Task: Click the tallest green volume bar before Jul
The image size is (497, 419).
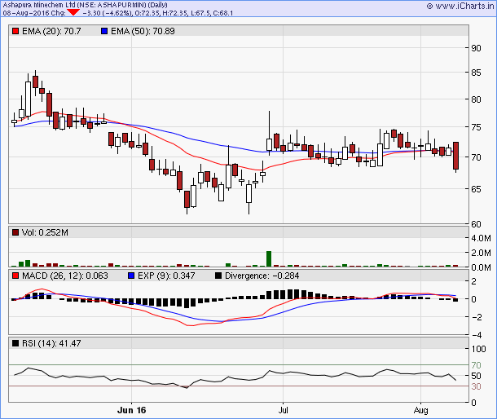Action: (x=269, y=259)
